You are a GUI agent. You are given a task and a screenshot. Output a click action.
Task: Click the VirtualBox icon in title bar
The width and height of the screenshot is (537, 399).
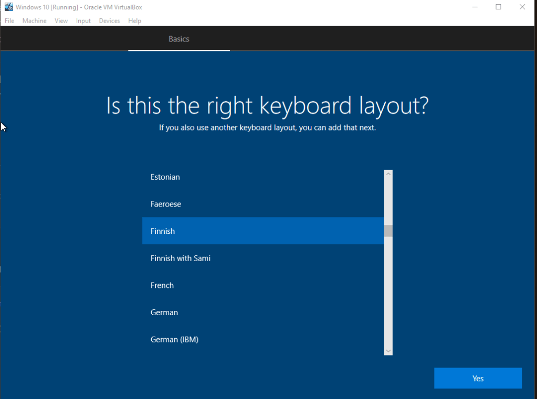8,7
